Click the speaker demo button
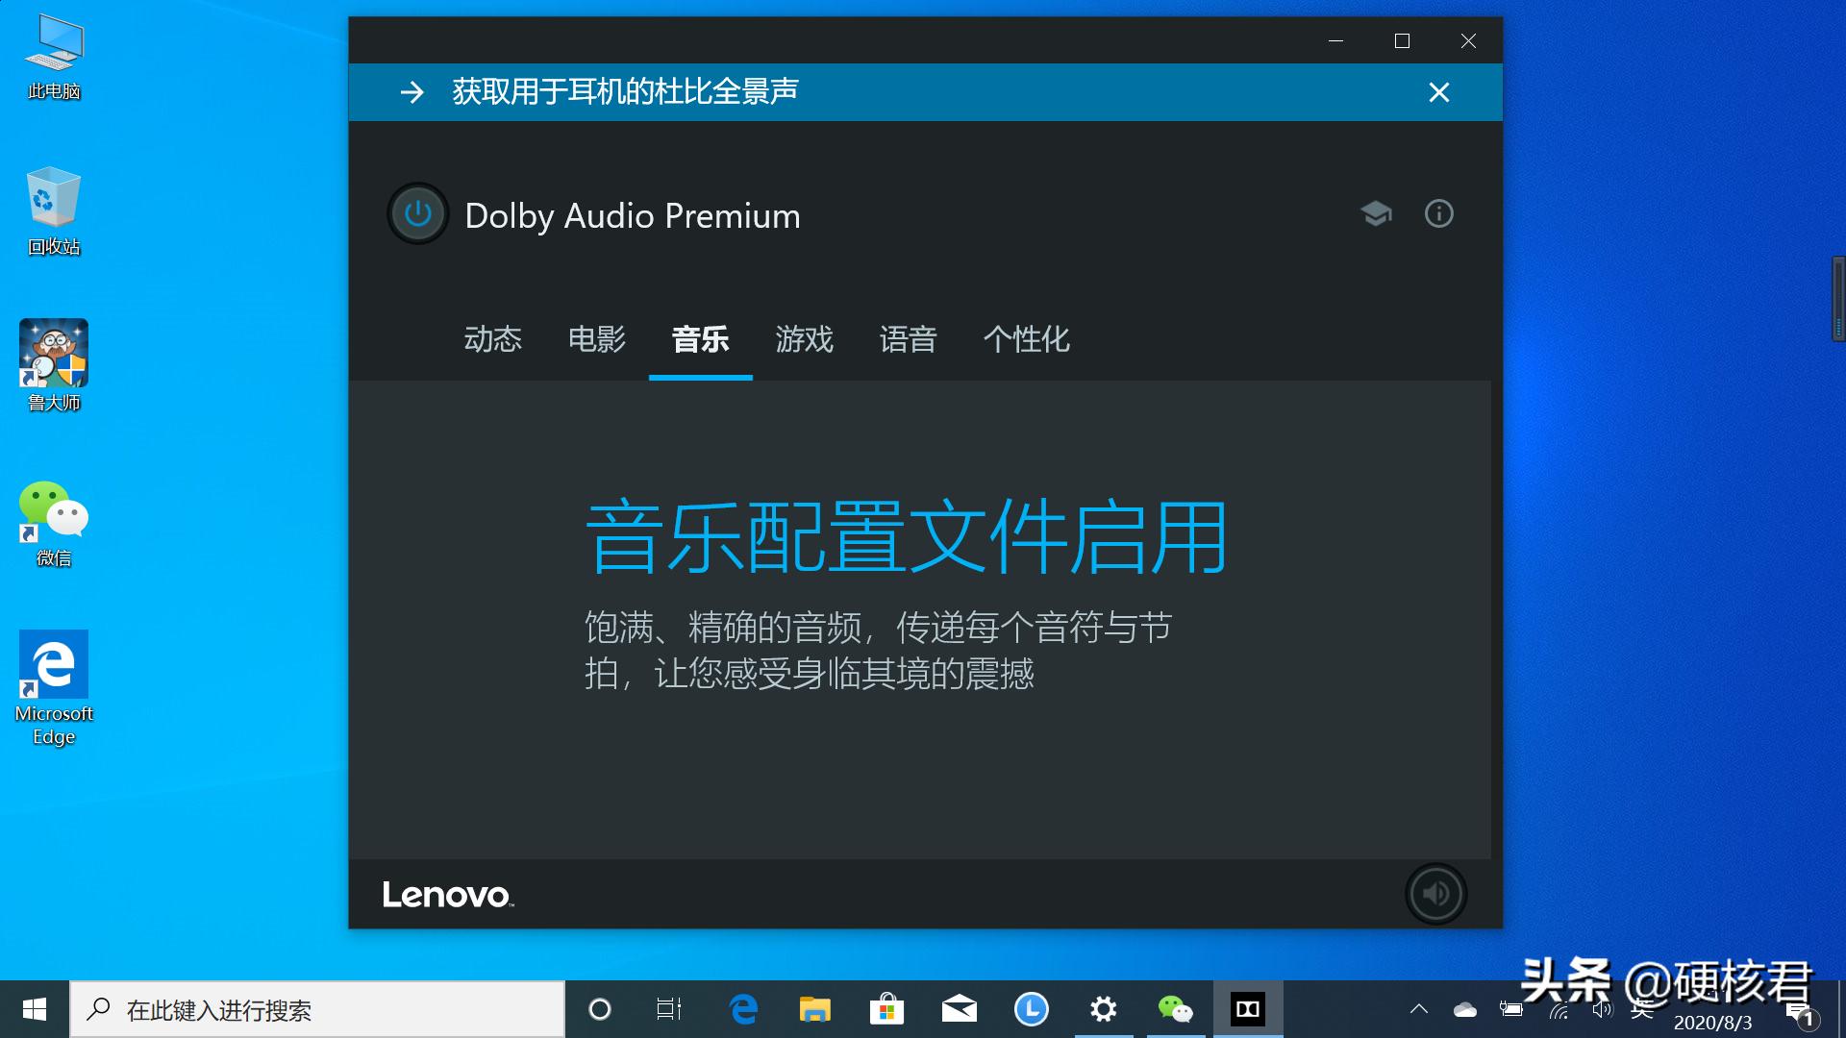Screen dimensions: 1846x1038 1435,894
